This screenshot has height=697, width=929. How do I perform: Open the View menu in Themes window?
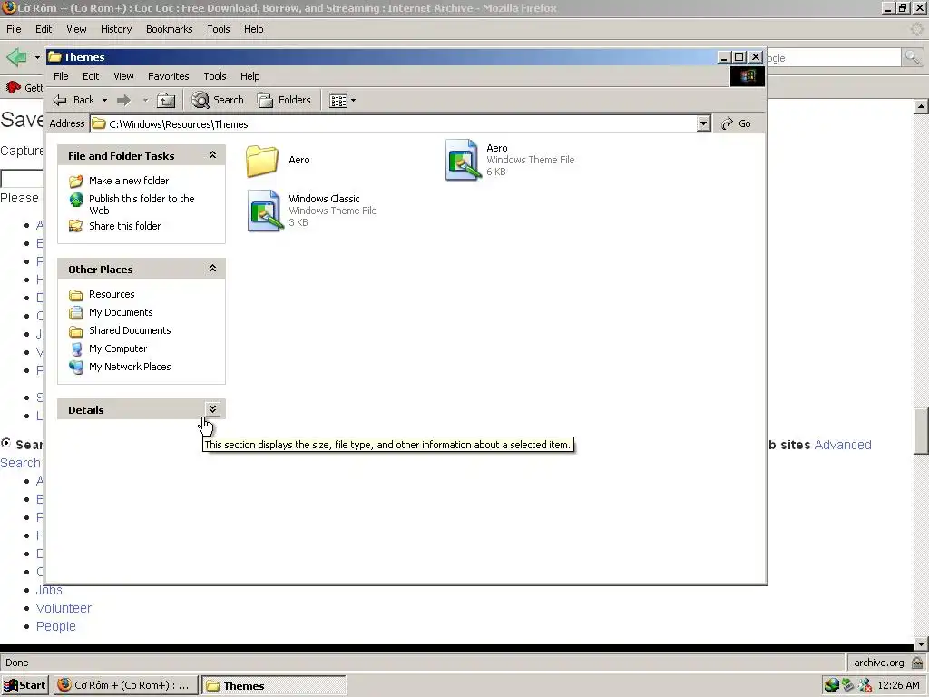123,76
